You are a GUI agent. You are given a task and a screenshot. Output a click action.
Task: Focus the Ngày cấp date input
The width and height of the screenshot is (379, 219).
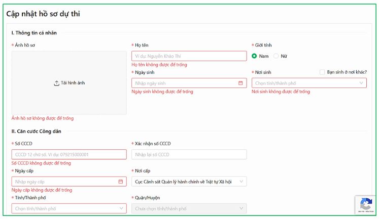coord(69,182)
